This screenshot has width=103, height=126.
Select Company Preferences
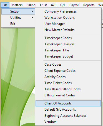[68, 11]
